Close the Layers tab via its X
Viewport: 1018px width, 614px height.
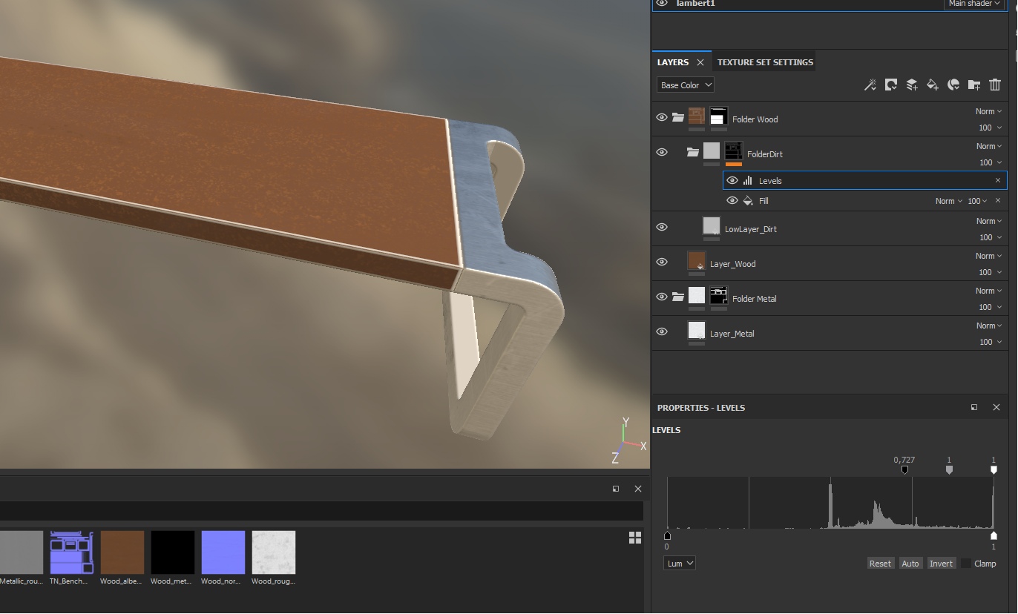pos(700,62)
